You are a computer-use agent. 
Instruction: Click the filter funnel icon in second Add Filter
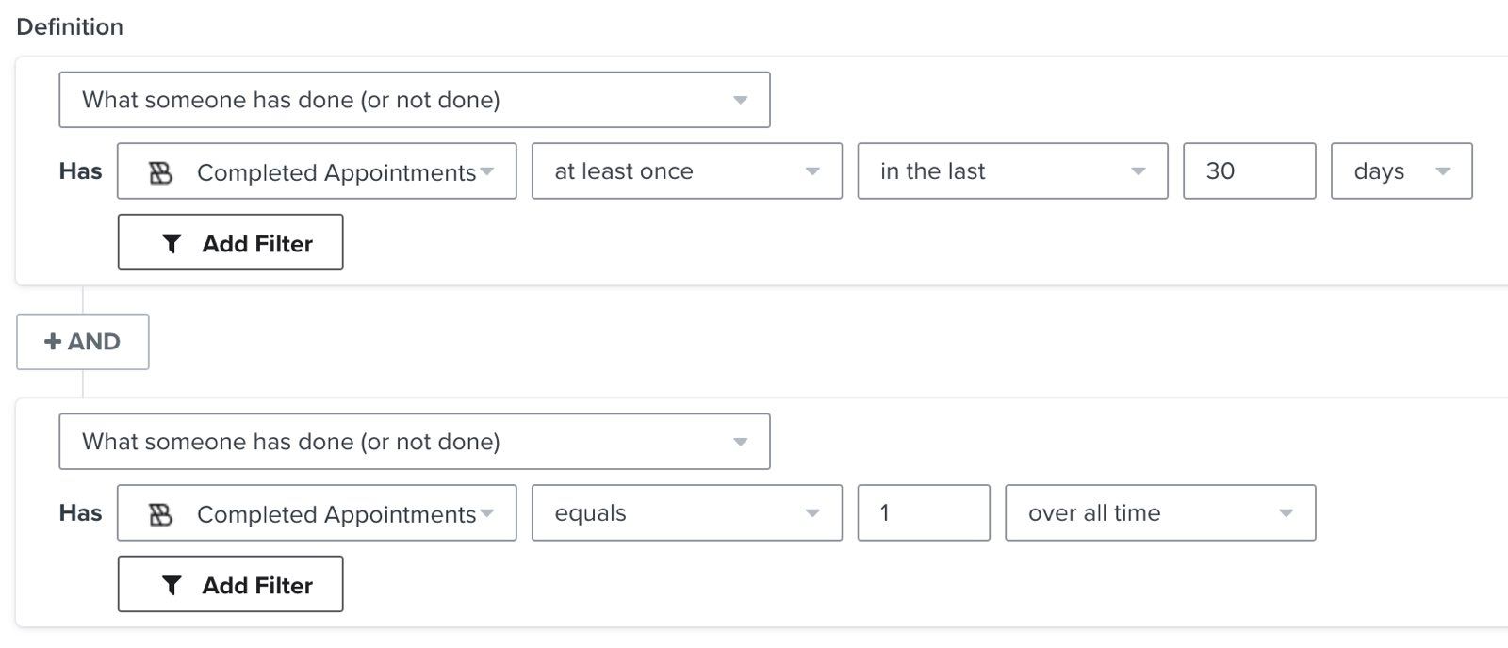[171, 584]
